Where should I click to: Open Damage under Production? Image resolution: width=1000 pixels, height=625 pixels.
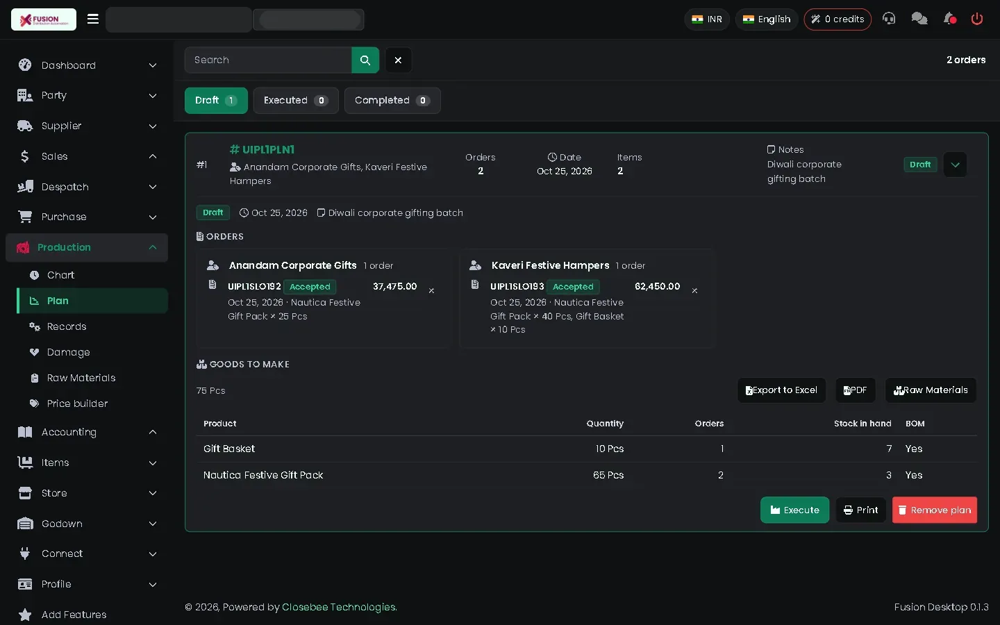[92, 352]
